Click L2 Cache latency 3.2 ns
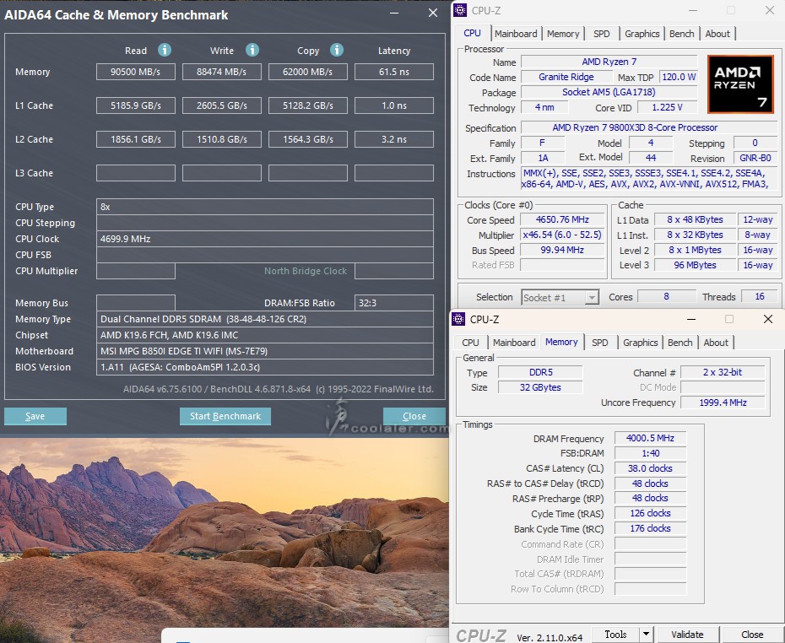785x643 pixels. [394, 139]
